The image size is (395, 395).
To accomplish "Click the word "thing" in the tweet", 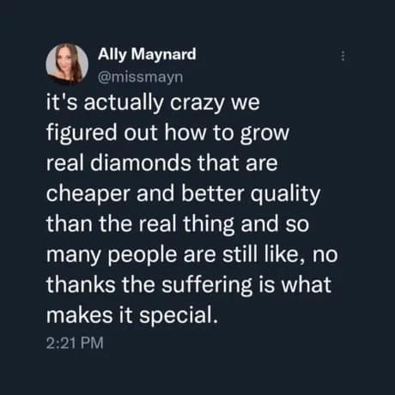I will [x=209, y=224].
